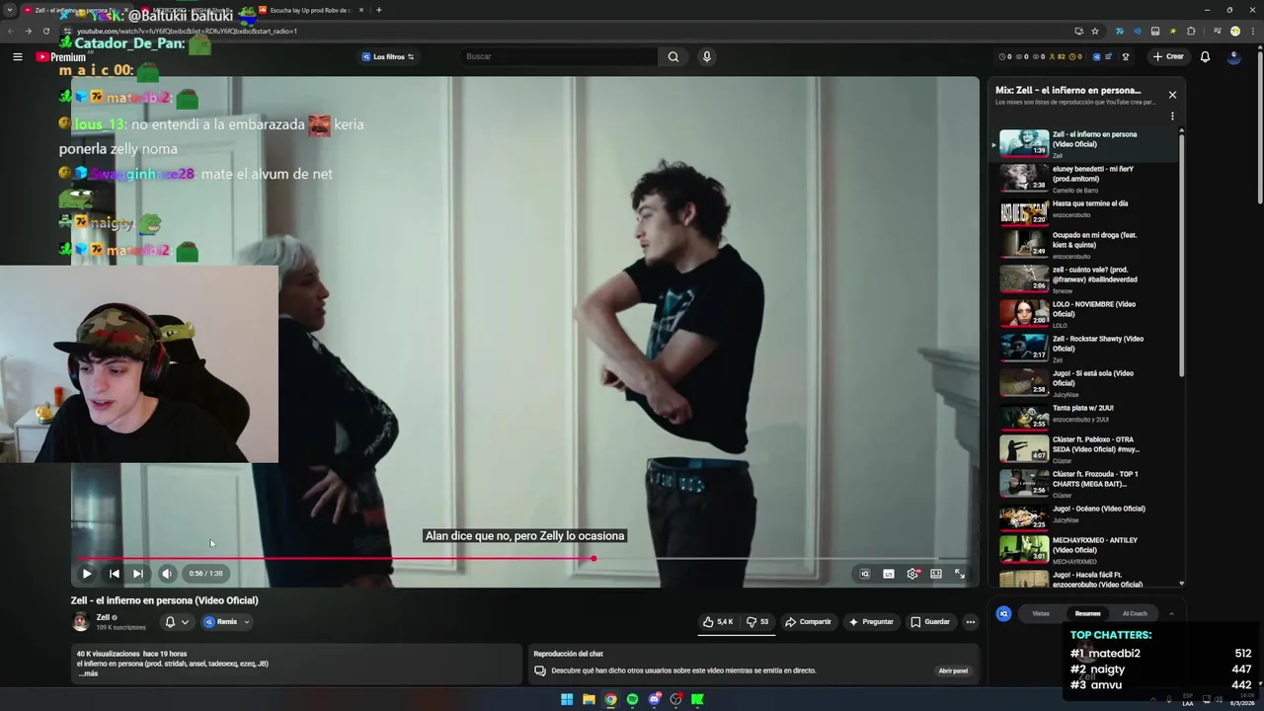Bookmark page with star icon

click(x=1097, y=31)
